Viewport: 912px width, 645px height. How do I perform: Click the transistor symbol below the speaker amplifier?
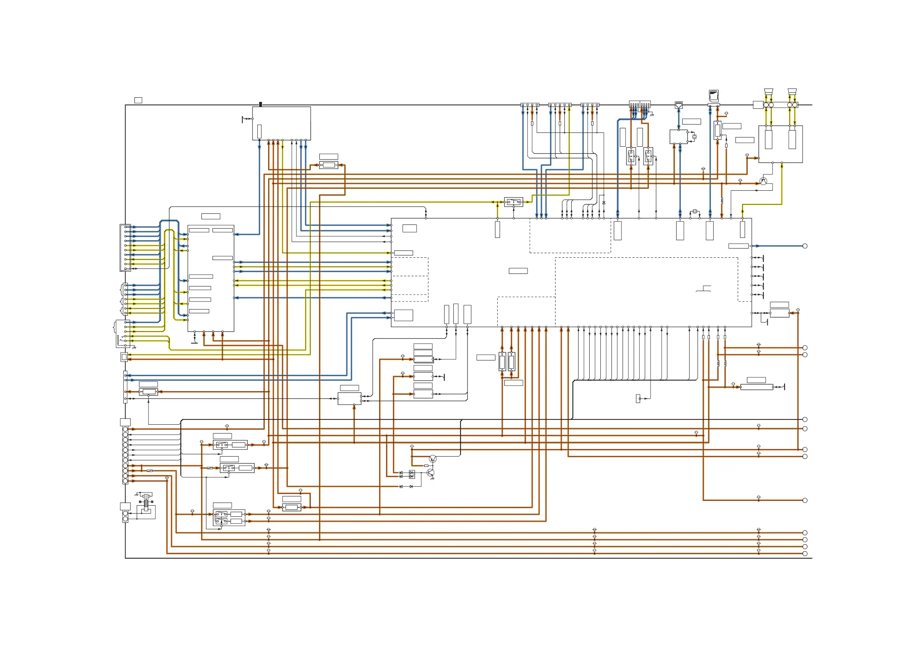click(x=763, y=181)
